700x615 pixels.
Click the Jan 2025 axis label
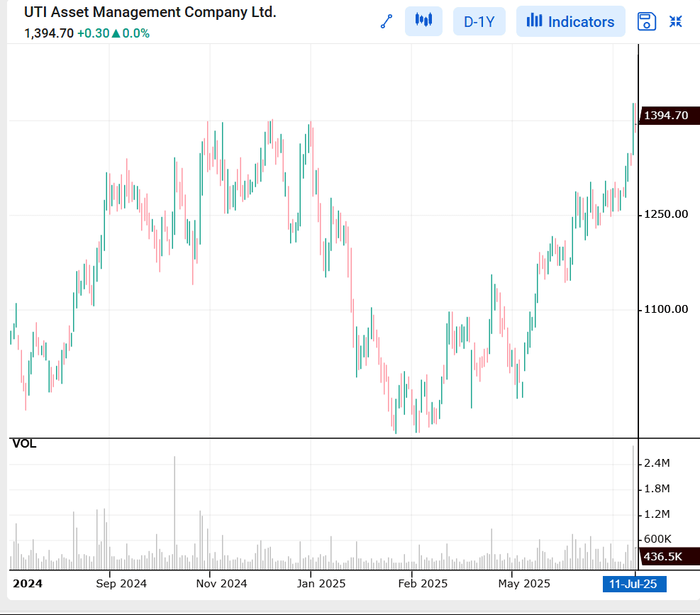pos(321,584)
